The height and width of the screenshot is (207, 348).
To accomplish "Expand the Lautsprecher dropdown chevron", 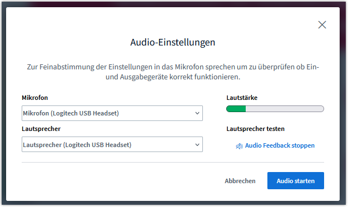I will coord(197,145).
